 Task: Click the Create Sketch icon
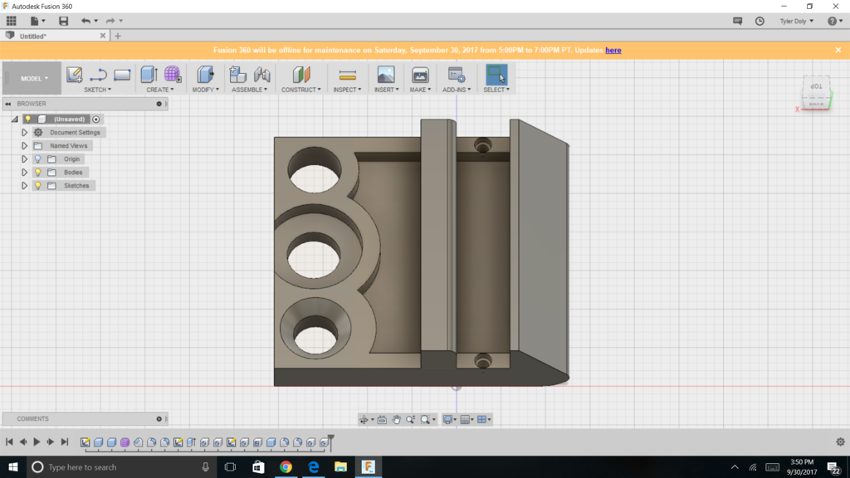click(x=74, y=75)
